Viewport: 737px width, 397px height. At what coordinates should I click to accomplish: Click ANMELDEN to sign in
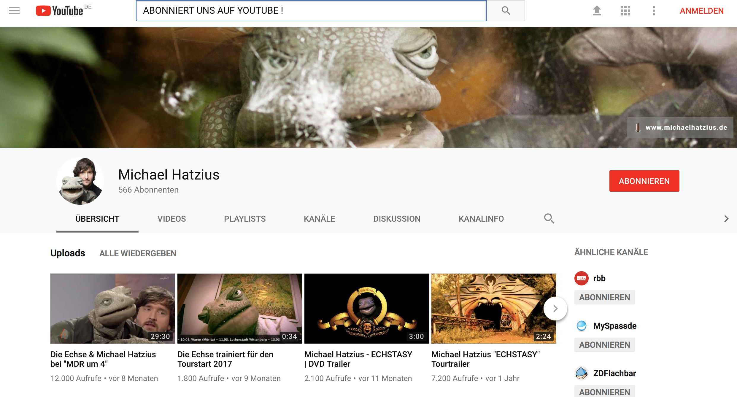point(702,11)
